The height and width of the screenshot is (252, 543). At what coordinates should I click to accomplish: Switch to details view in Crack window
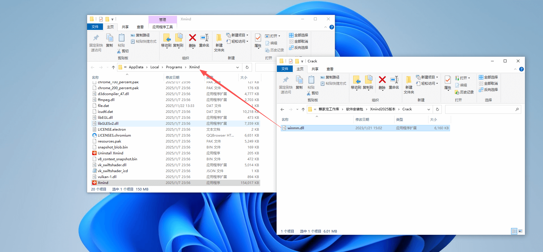[x=514, y=231]
